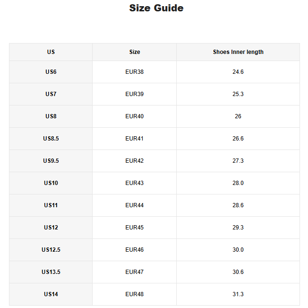Click the Size Guide heading
The height and width of the screenshot is (308, 308).
point(156,8)
